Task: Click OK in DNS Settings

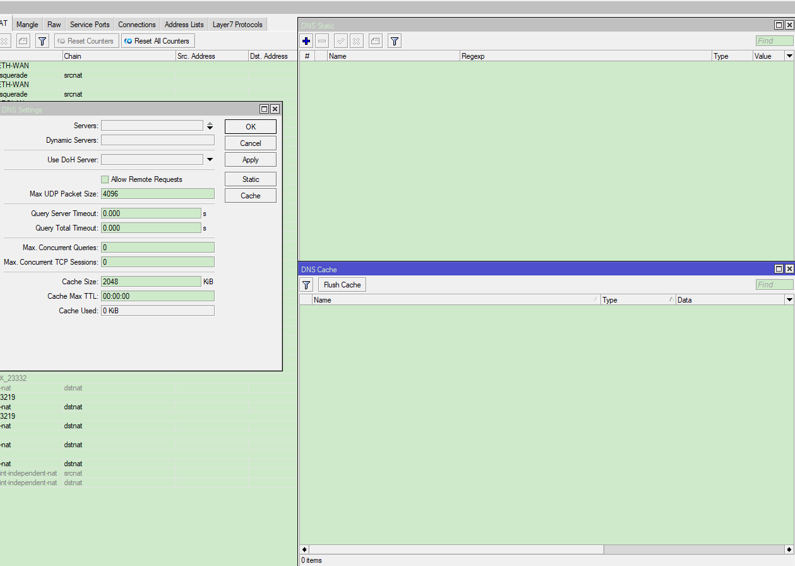Action: (251, 126)
